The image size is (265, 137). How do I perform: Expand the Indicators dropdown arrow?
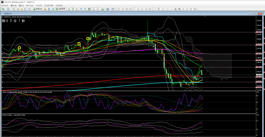pos(105,9)
